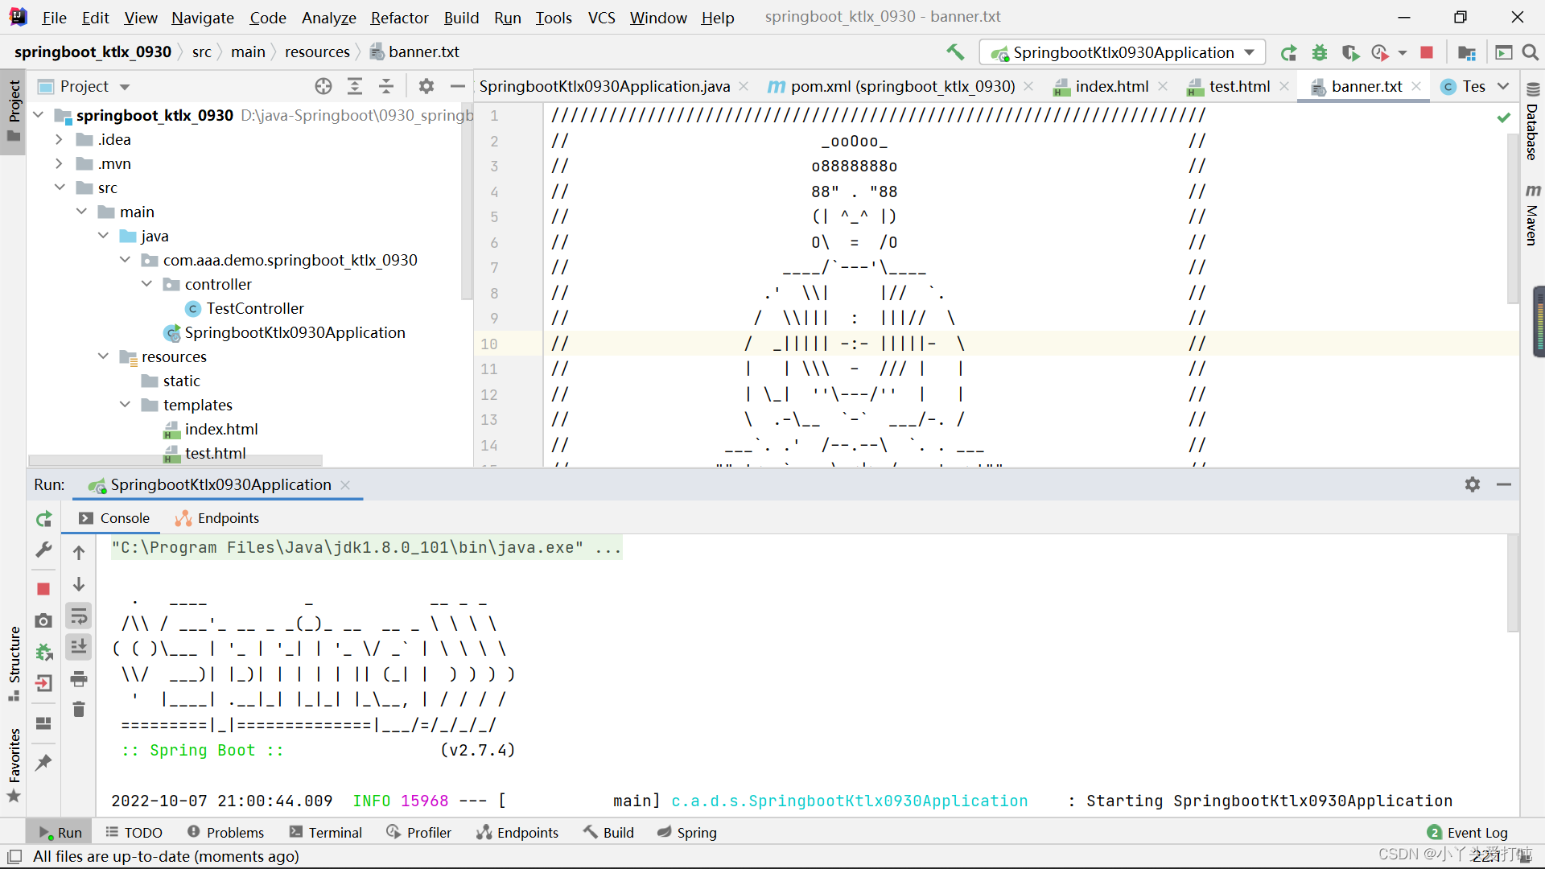Viewport: 1545px width, 869px height.
Task: Open Problems tool window
Action: [225, 832]
